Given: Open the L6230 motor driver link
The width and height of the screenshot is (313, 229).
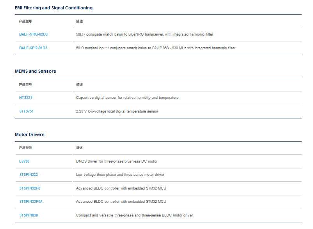Looking at the screenshot, I should [24, 161].
